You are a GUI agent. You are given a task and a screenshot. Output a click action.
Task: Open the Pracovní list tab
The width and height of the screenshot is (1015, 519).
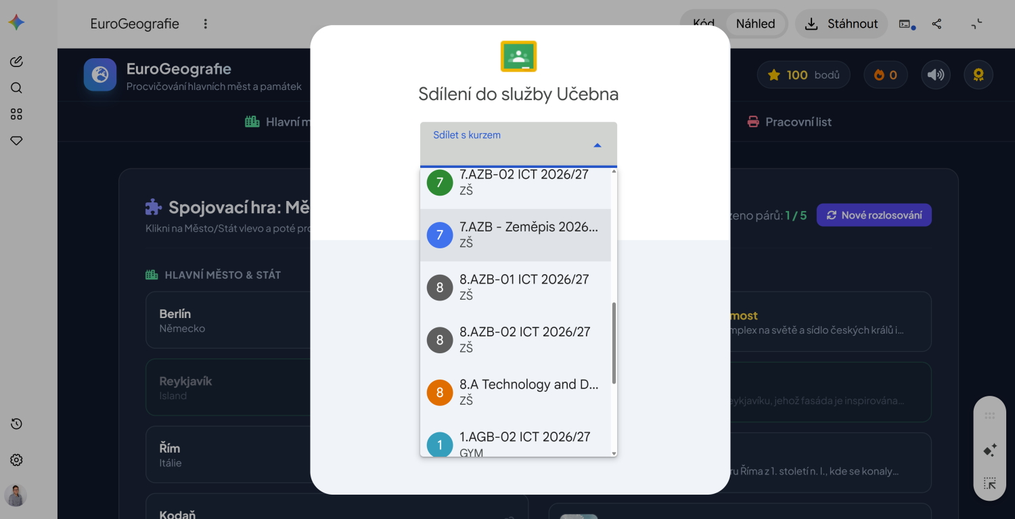tap(789, 122)
